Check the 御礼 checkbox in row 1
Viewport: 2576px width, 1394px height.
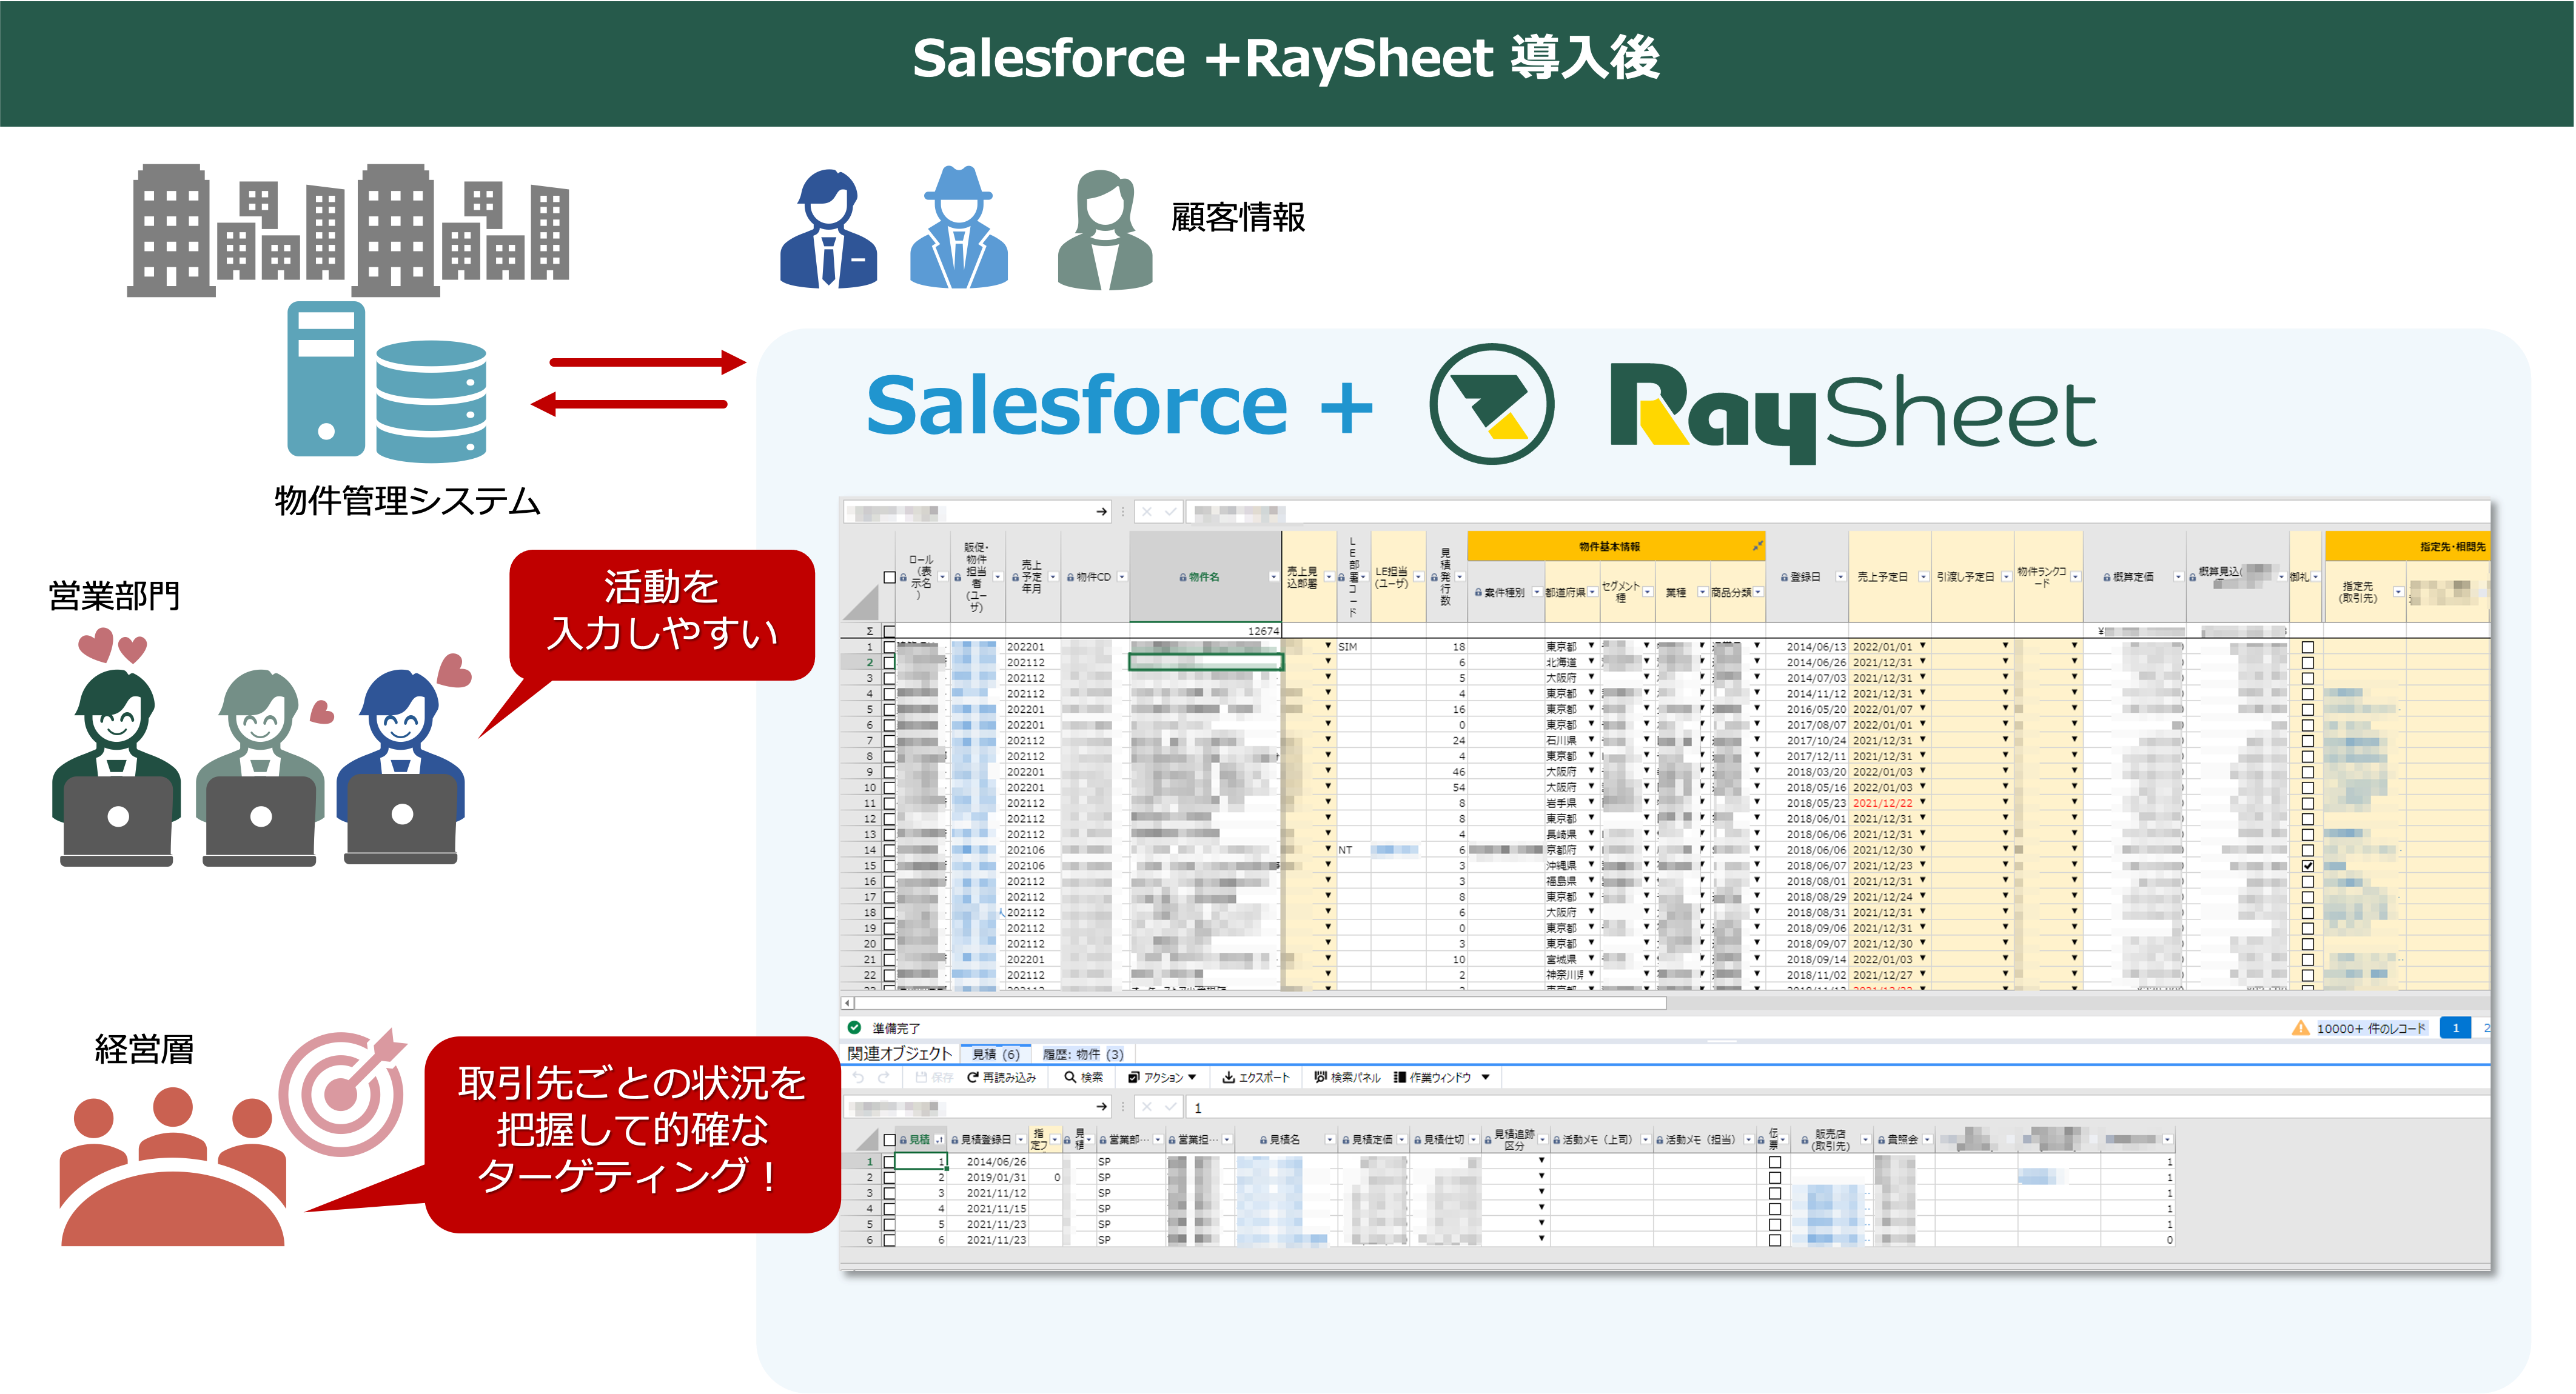(x=2307, y=647)
